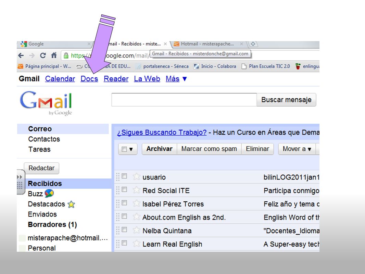
Task: Close the Hotmail tab
Action: [x=242, y=44]
